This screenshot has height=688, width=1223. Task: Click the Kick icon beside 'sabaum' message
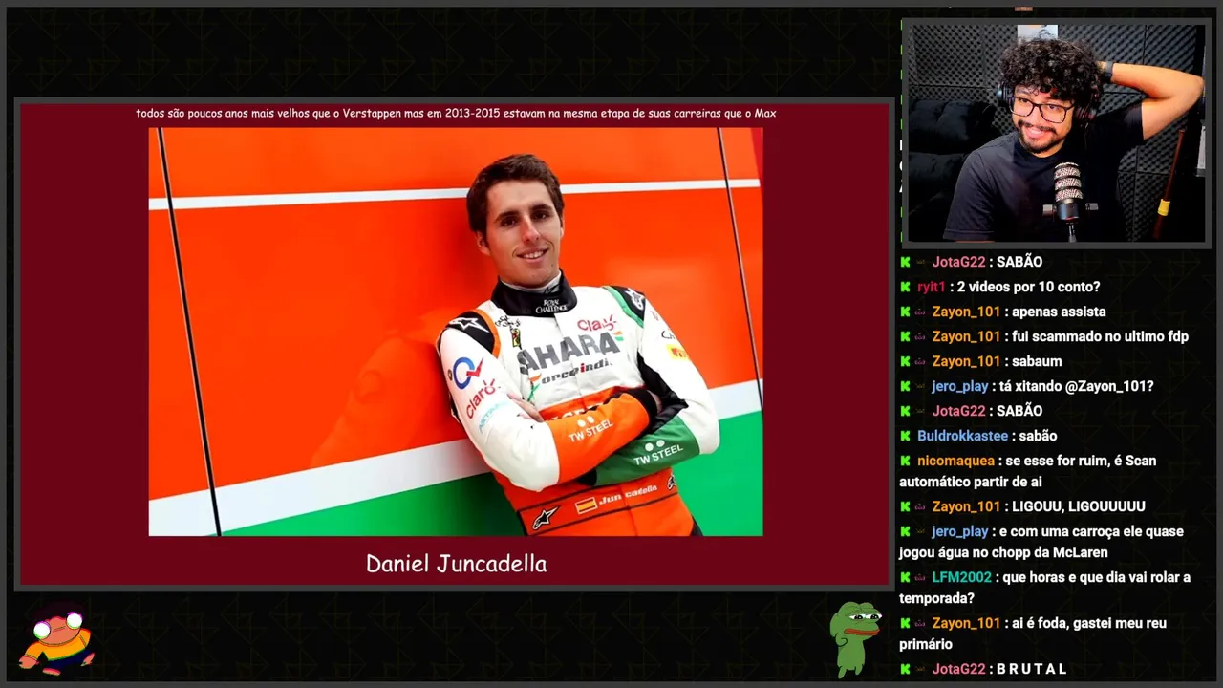point(905,361)
